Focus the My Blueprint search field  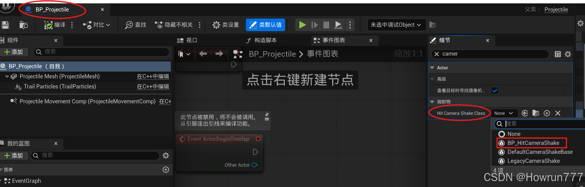95,156
